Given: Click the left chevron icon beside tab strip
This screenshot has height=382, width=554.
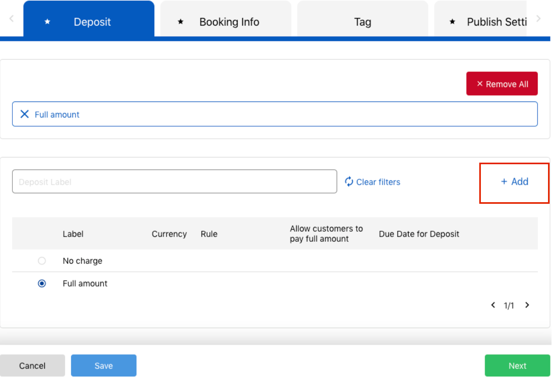Looking at the screenshot, I should pos(11,18).
